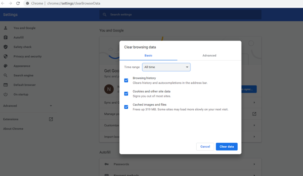Click the Sync and Google services row arrow
Viewport: 303px width, 176px height.
coord(254,103)
